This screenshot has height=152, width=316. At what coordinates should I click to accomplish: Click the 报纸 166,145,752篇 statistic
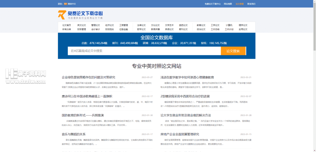point(214,43)
